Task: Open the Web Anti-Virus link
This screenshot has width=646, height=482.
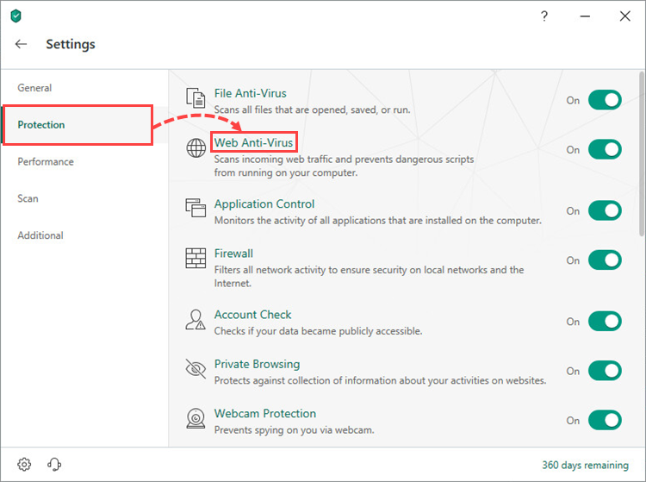Action: (x=253, y=142)
